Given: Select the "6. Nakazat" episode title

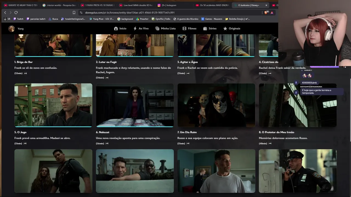Looking at the screenshot, I should (x=103, y=132).
